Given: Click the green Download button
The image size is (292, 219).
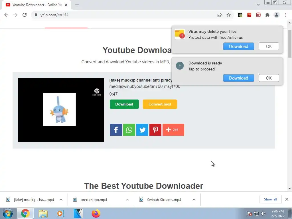Looking at the screenshot, I should point(124,104).
